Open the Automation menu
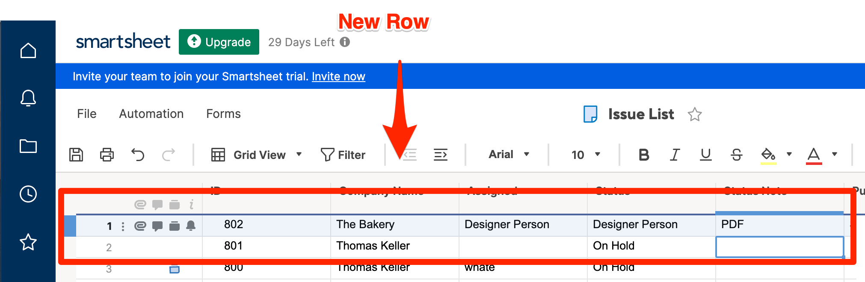The width and height of the screenshot is (865, 282). pos(151,114)
